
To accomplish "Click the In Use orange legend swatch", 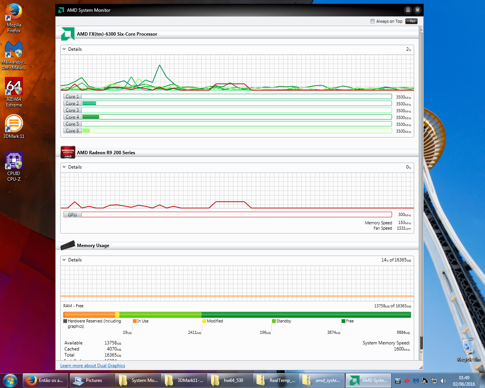I will pos(135,321).
